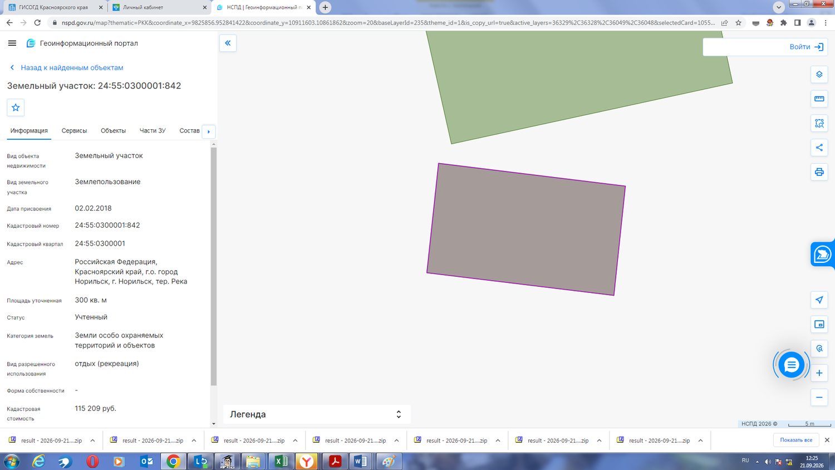Collapse the side panel with double-arrow
This screenshot has height=470, width=835.
point(228,43)
